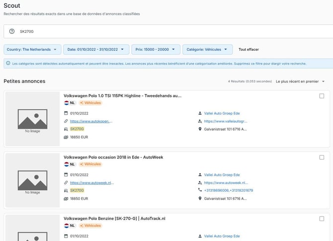Open the Catégorie: Véhicules filter dropdown

pyautogui.click(x=207, y=50)
